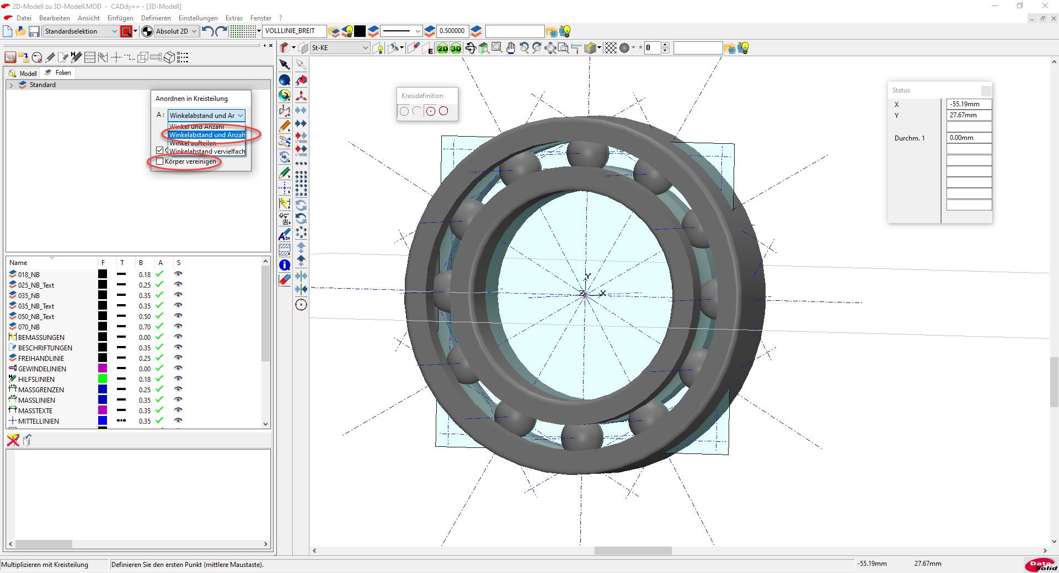Screen dimensions: 1059x573
Task: Switch to 2D view mode button
Action: pos(442,48)
